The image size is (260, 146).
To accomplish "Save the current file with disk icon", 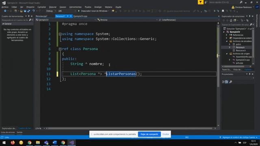I will click(25, 11).
